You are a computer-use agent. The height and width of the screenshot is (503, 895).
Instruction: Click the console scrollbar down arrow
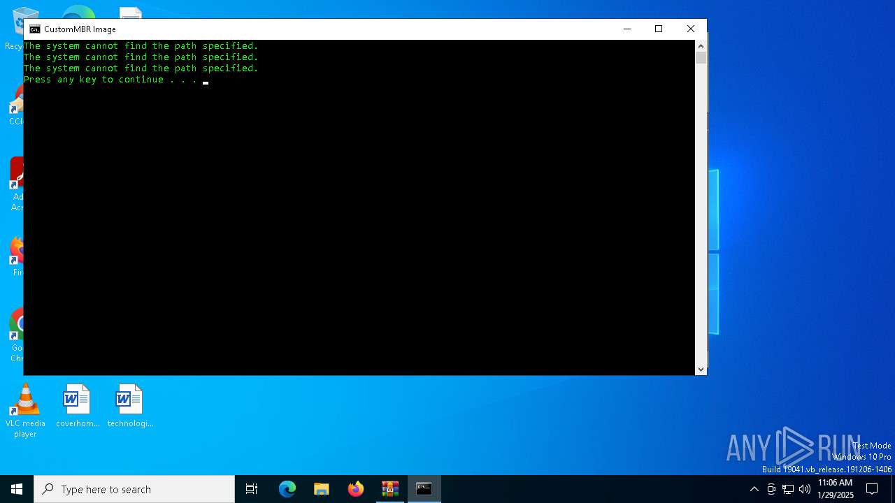click(x=701, y=370)
